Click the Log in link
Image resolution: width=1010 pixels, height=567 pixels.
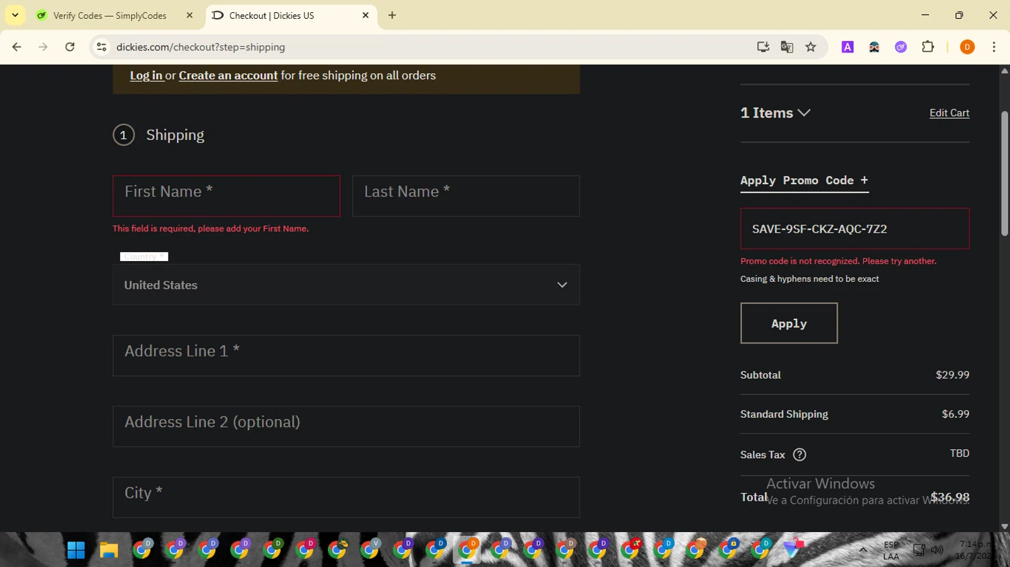(146, 75)
